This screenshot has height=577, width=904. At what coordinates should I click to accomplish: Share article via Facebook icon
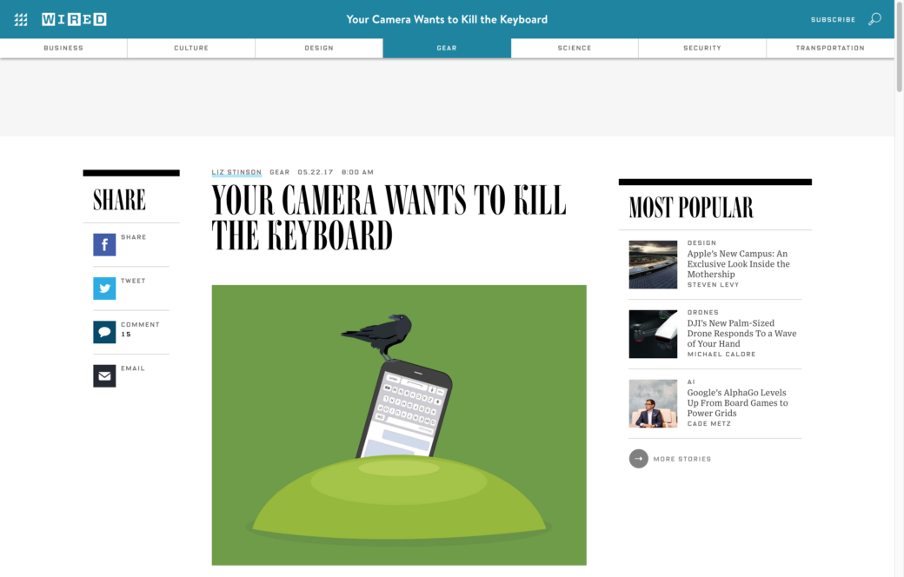tap(104, 245)
